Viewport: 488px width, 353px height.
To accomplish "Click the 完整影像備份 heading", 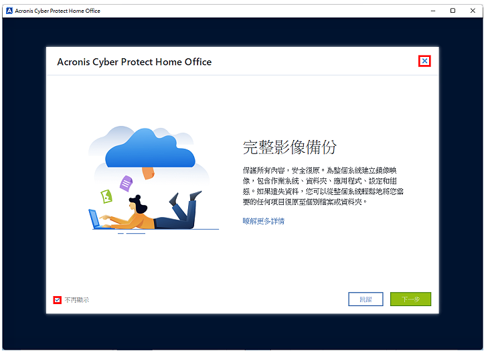I will [x=289, y=147].
